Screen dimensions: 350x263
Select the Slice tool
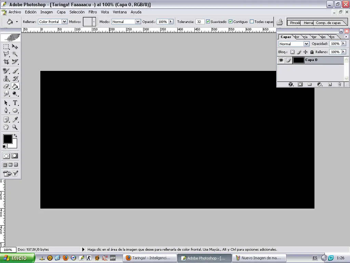click(x=15, y=62)
